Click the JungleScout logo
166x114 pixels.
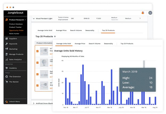(x=15, y=13)
